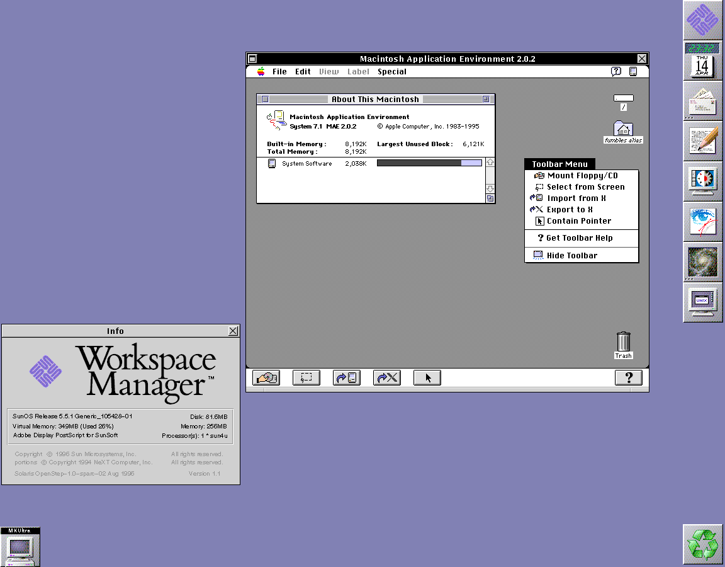Viewport: 725px width, 567px height.
Task: Choose Import from X menu entry
Action: tap(582, 198)
